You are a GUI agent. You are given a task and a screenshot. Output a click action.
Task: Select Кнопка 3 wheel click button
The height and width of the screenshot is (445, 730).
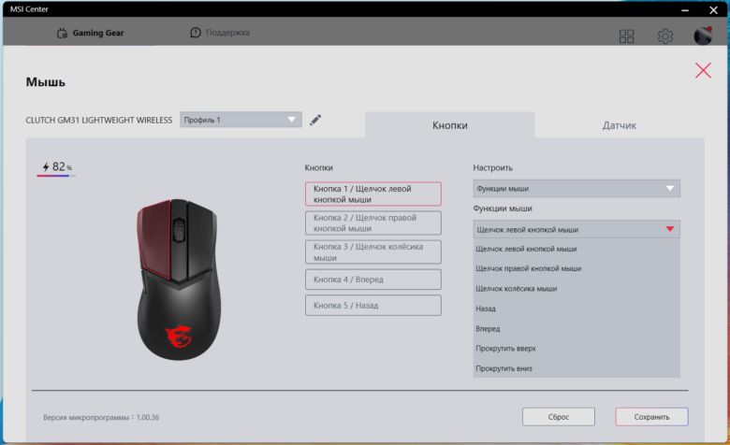pyautogui.click(x=373, y=252)
